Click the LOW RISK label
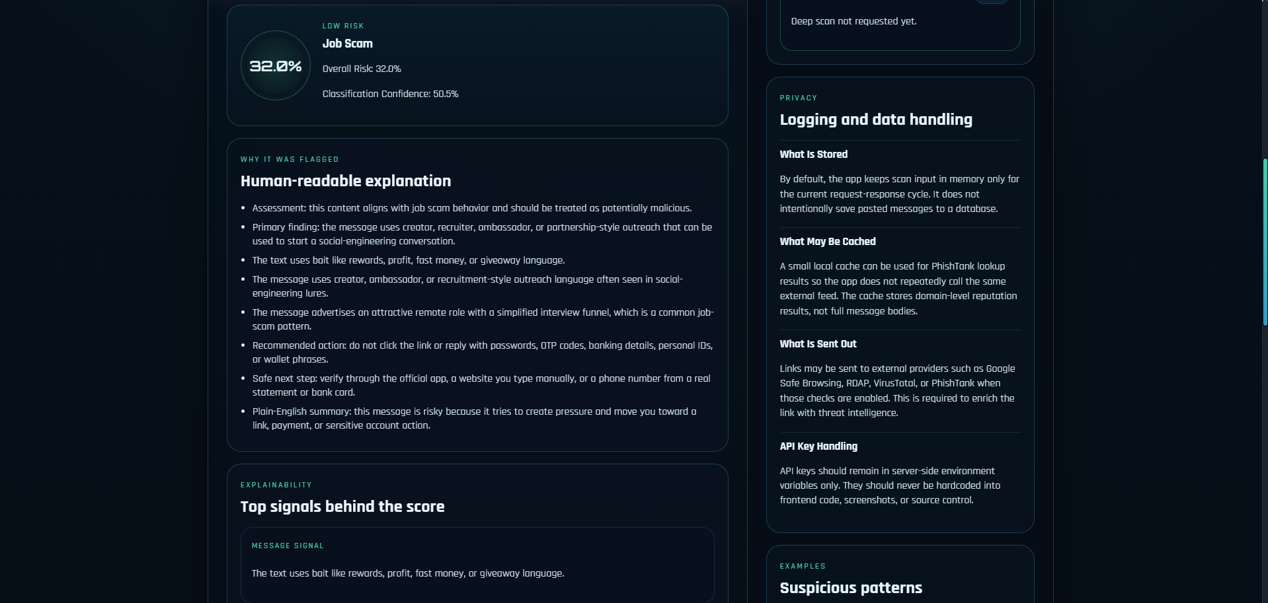This screenshot has height=603, width=1268. tap(343, 26)
